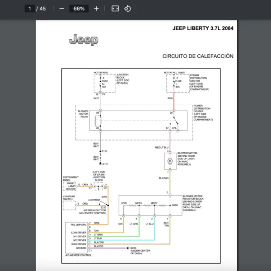The image size is (271, 271).
Task: Click the LIGHTBAR SWITCH dashed box
Action: 69,206
